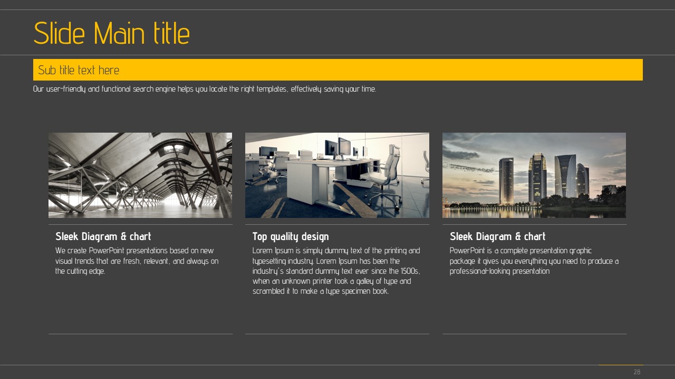This screenshot has height=379, width=675.
Task: Select the yellow "Sub title text here" bar
Action: click(x=337, y=70)
